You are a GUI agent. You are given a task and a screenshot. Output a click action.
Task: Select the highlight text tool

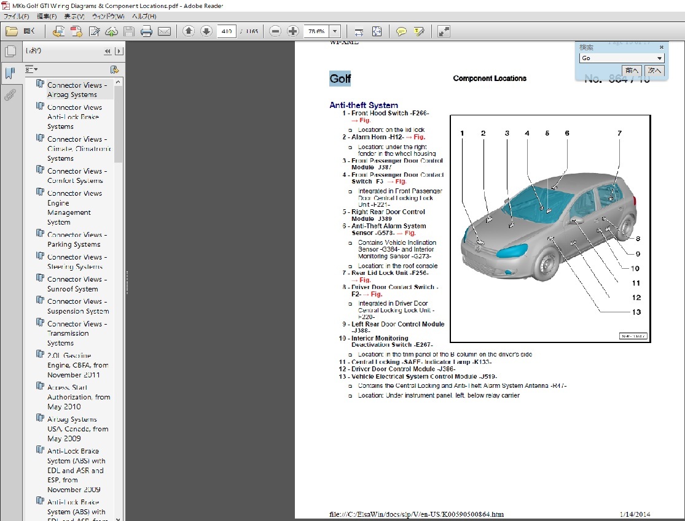419,31
